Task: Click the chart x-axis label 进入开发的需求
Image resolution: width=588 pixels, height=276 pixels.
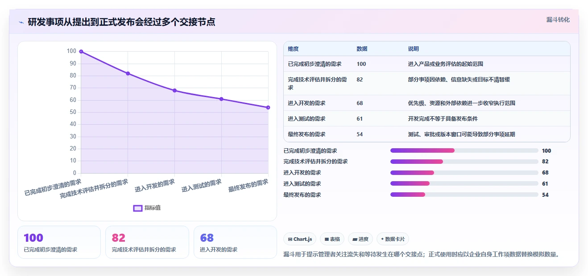Action: pos(155,186)
